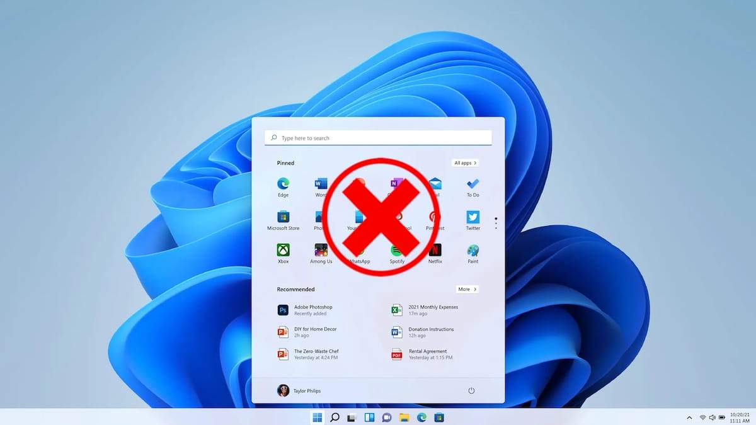
Task: Open the recommended Adobe Photoshop item
Action: 306,310
